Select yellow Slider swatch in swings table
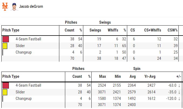The height and width of the screenshot is (109, 183). (5, 46)
